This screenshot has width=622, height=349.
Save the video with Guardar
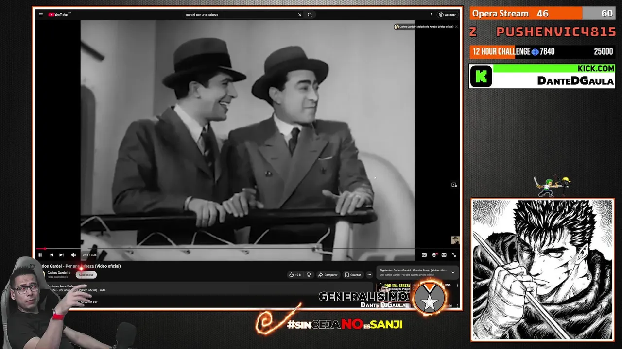pos(353,275)
